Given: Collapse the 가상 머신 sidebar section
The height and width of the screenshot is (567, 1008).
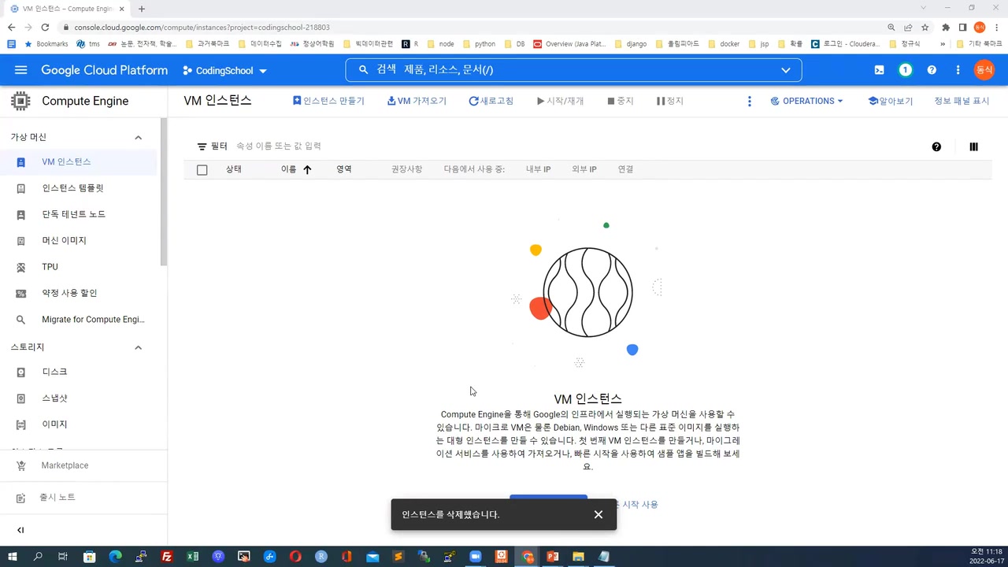Looking at the screenshot, I should [138, 137].
